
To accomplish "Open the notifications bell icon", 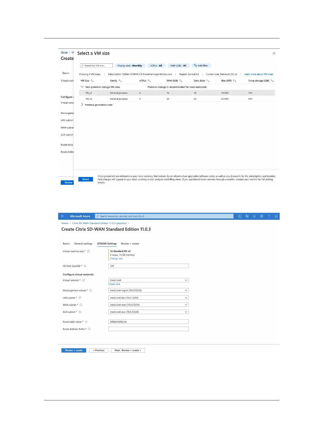I will 254,216.
